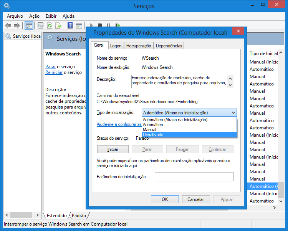Screen dimensions: 288x231
Task: Choose Manual from the startup type list
Action: [189, 130]
